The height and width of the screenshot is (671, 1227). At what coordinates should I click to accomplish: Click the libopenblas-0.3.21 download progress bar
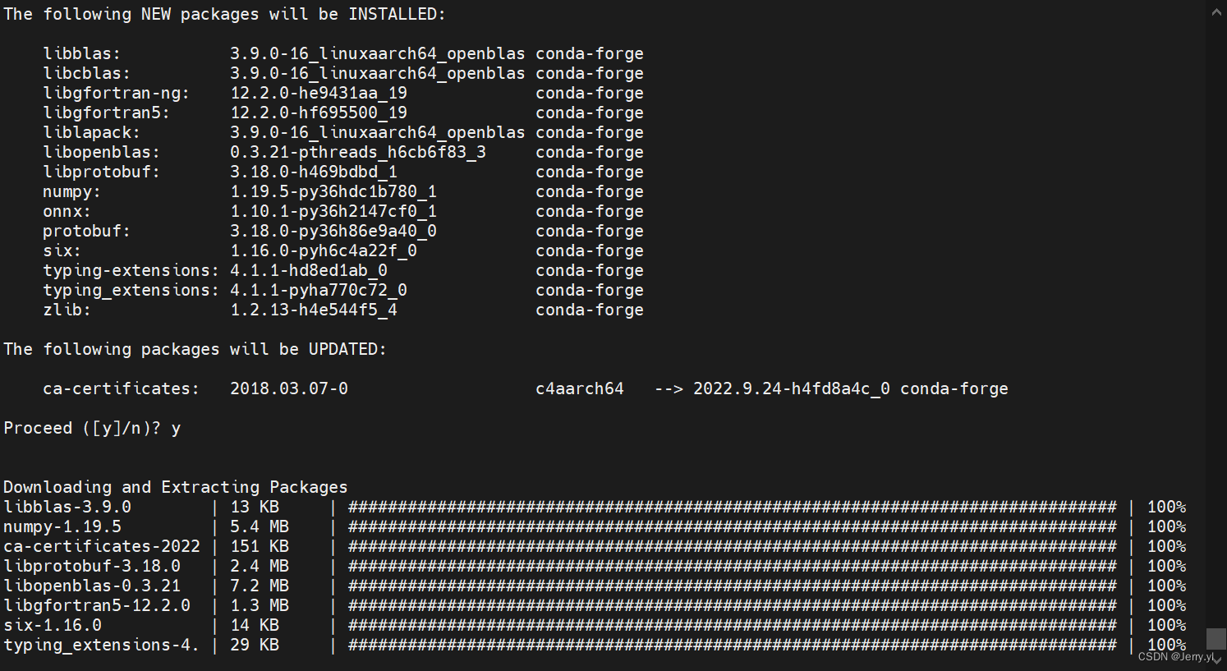pos(733,586)
